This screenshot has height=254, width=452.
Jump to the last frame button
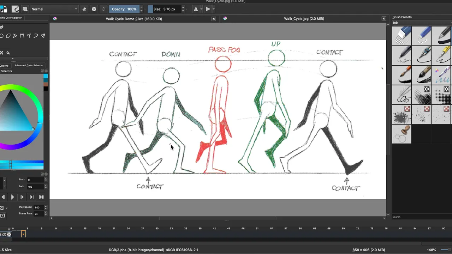[x=41, y=197]
